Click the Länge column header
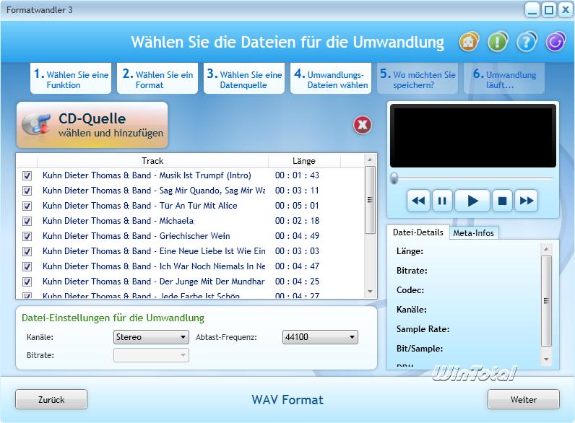 (304, 161)
